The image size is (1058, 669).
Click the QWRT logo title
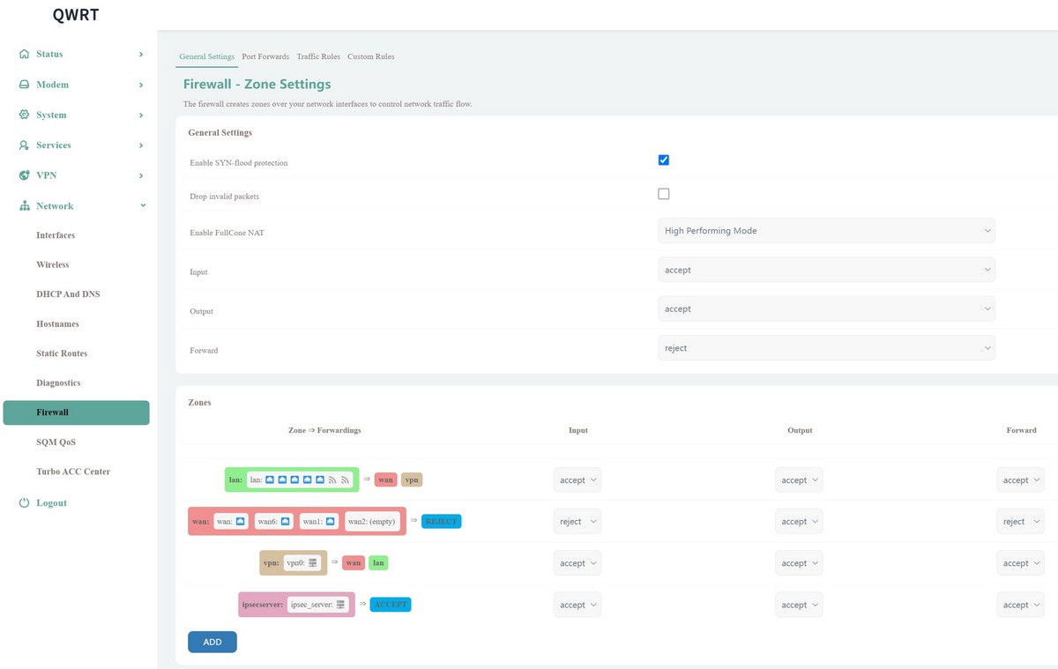coord(75,15)
